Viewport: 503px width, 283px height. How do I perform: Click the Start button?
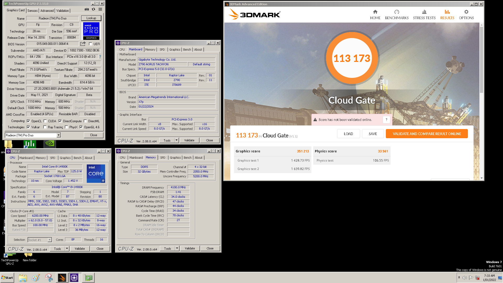[7, 278]
